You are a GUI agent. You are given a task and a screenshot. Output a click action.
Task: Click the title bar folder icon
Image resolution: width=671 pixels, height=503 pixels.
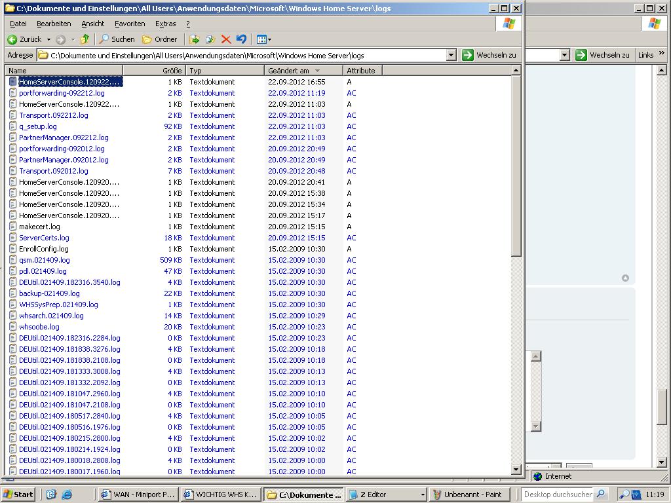click(x=10, y=8)
